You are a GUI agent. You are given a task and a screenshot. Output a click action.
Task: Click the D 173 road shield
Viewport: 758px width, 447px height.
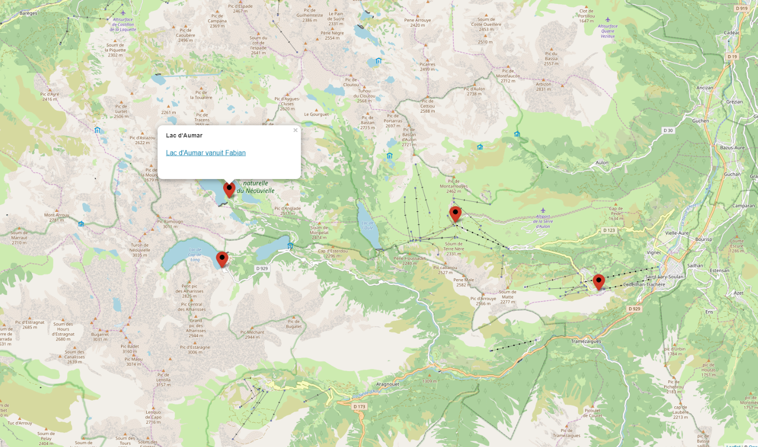coord(359,406)
